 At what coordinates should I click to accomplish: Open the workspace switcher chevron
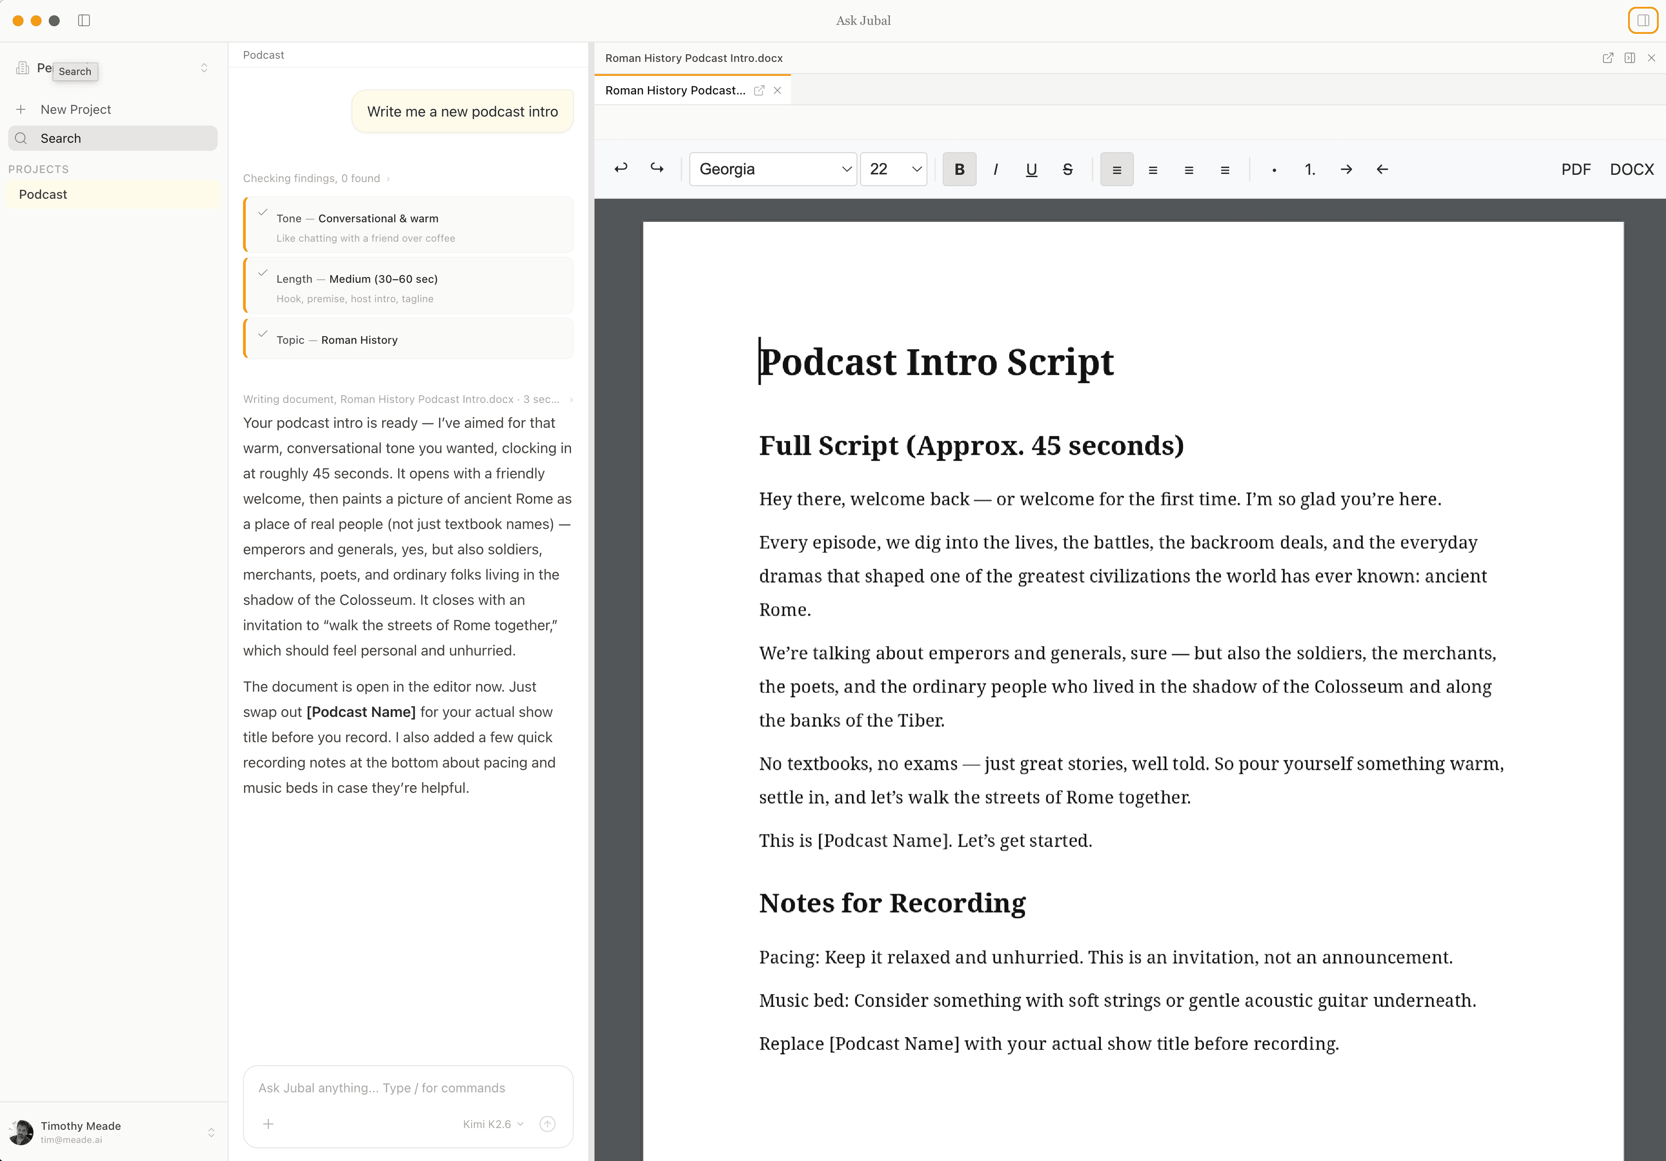(x=204, y=68)
